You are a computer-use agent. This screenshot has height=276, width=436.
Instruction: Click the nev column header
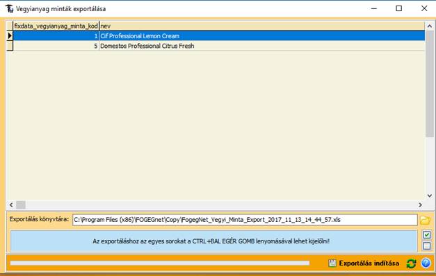click(x=262, y=26)
